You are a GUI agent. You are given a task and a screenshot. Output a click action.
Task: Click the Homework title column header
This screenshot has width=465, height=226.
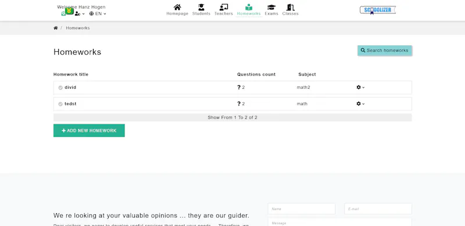tap(71, 74)
